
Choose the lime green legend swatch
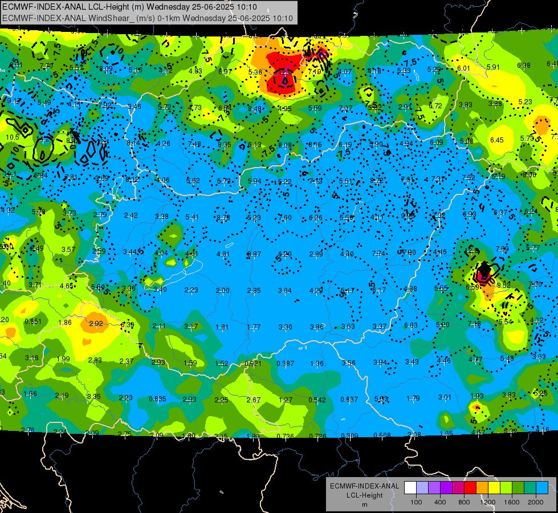[x=506, y=488]
